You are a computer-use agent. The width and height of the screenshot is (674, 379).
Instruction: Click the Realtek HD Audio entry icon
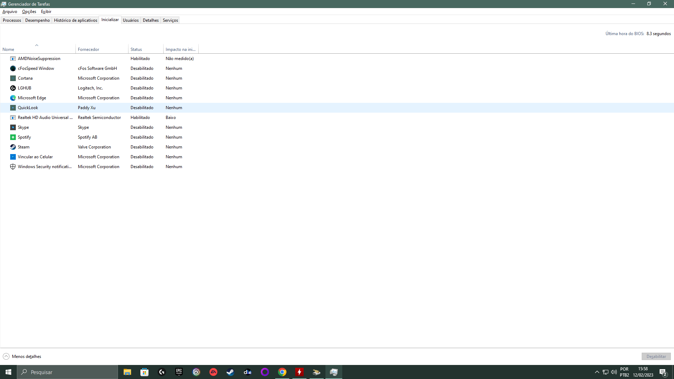pos(13,118)
